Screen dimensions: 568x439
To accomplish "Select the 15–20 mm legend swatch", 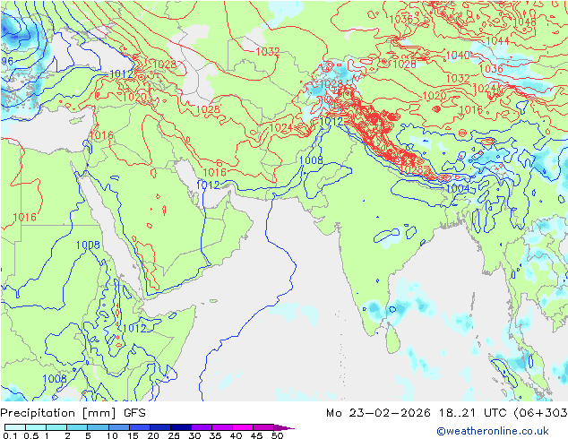I will pyautogui.click(x=139, y=427).
